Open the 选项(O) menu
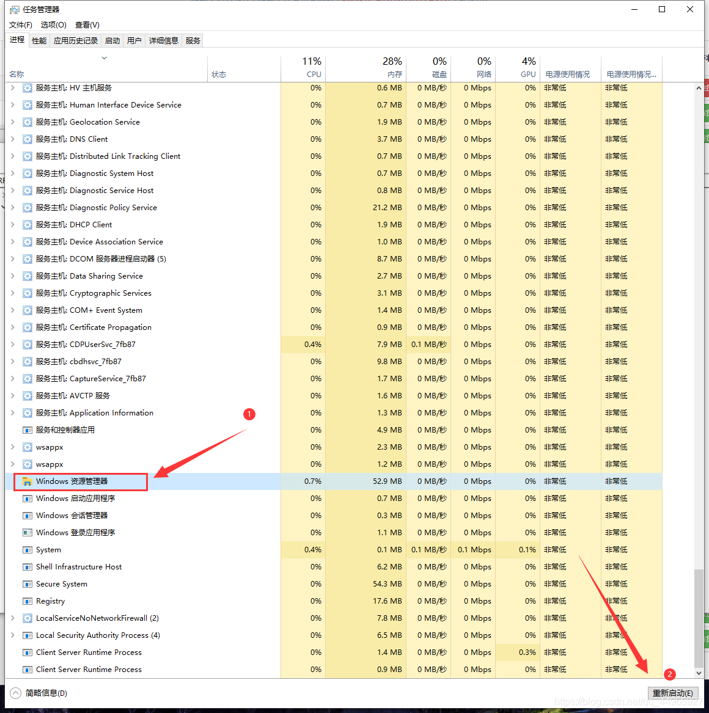The height and width of the screenshot is (713, 709). coord(54,25)
